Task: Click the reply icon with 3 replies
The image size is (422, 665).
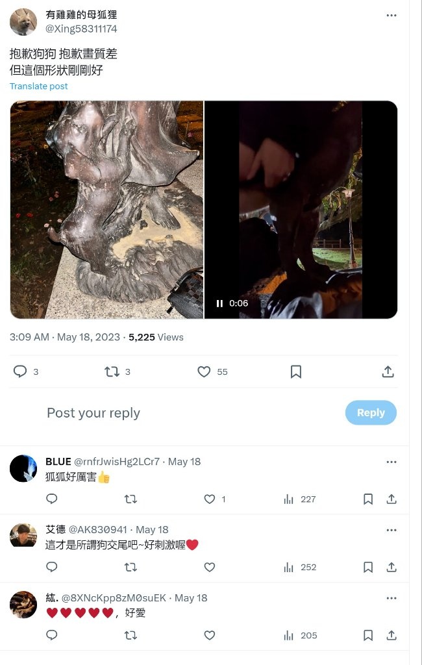Action: point(20,371)
